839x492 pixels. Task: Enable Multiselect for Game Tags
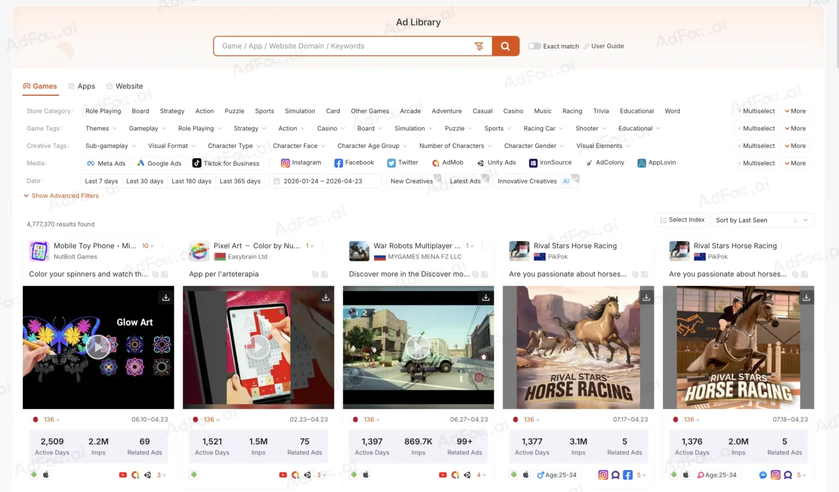click(756, 128)
